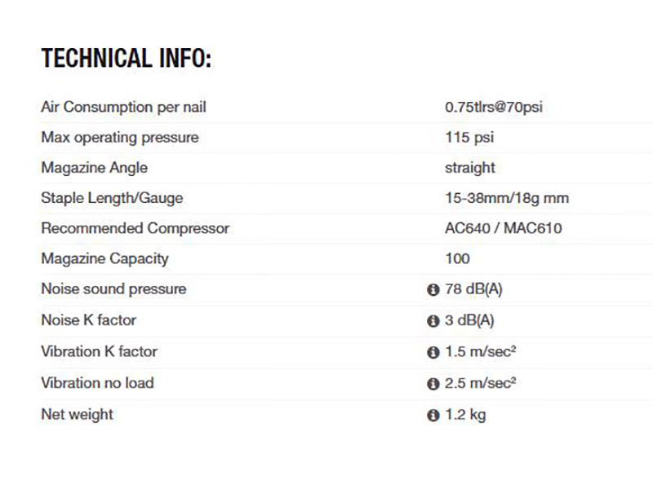Click the Net weight label
The width and height of the screenshot is (653, 489).
pyautogui.click(x=77, y=414)
